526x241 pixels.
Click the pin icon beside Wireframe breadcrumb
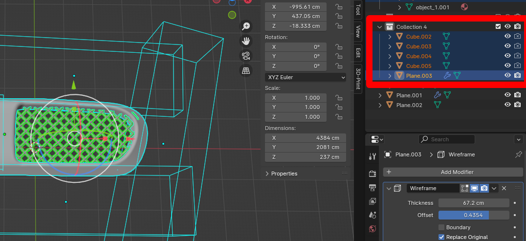coord(518,154)
